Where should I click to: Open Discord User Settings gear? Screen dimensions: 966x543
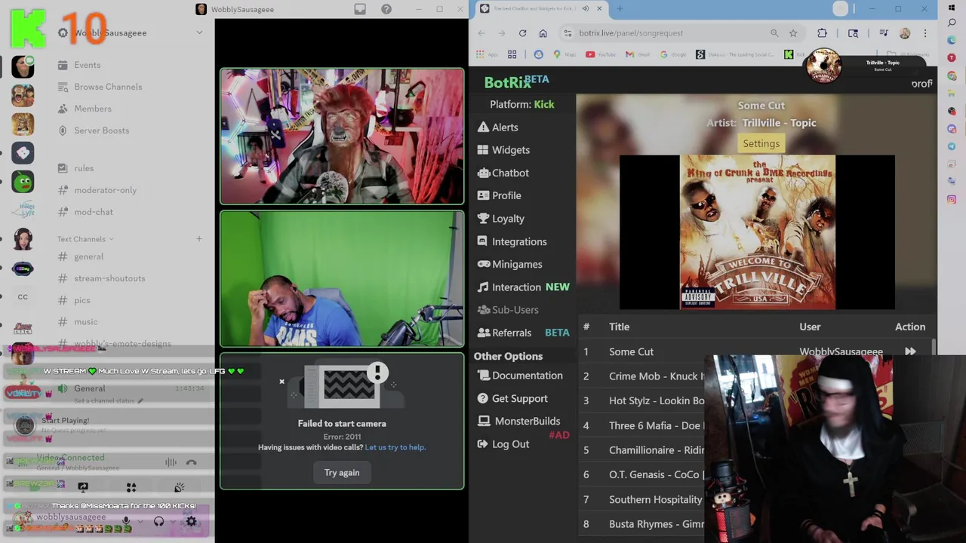191,520
